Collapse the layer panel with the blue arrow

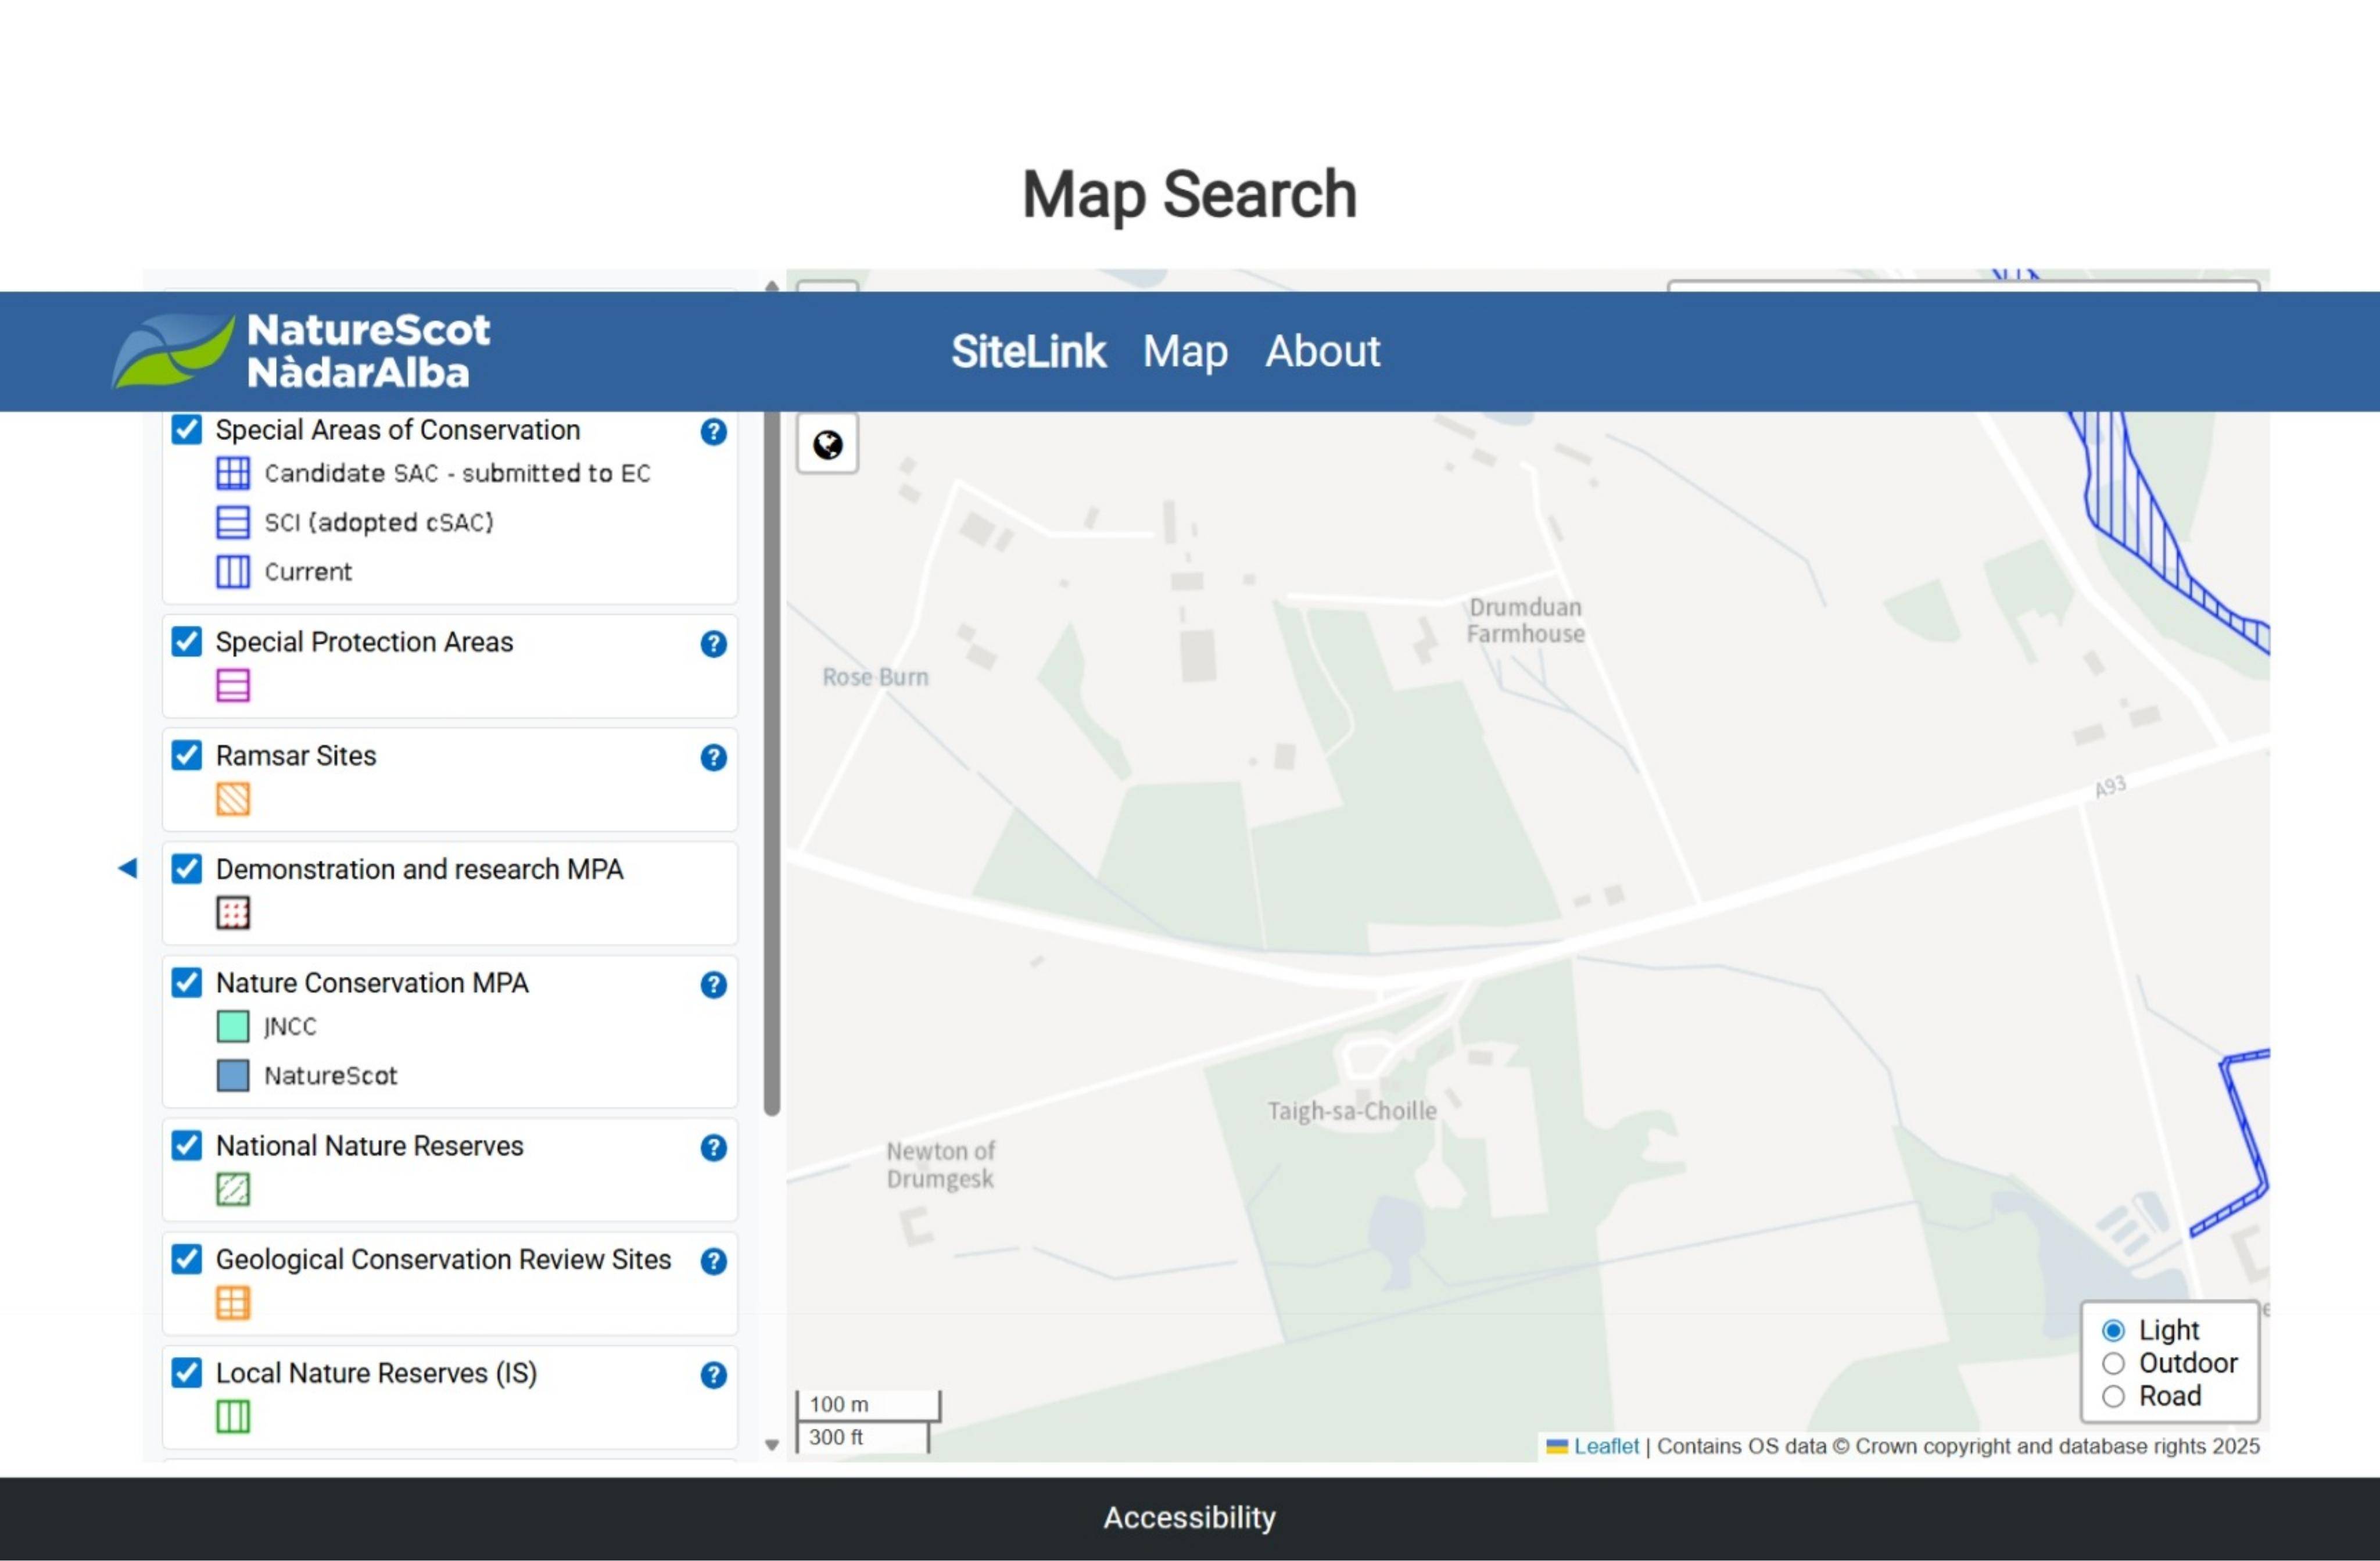[127, 868]
